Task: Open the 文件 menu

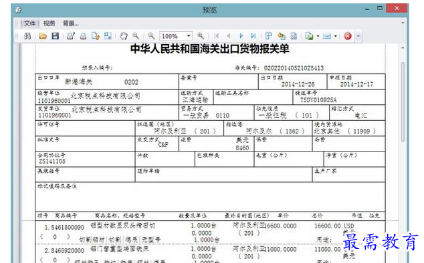Action: 29,23
